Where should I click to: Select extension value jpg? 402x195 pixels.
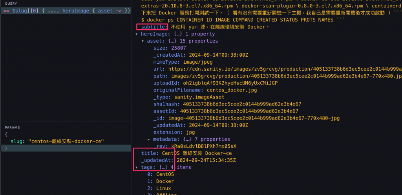(x=190, y=132)
